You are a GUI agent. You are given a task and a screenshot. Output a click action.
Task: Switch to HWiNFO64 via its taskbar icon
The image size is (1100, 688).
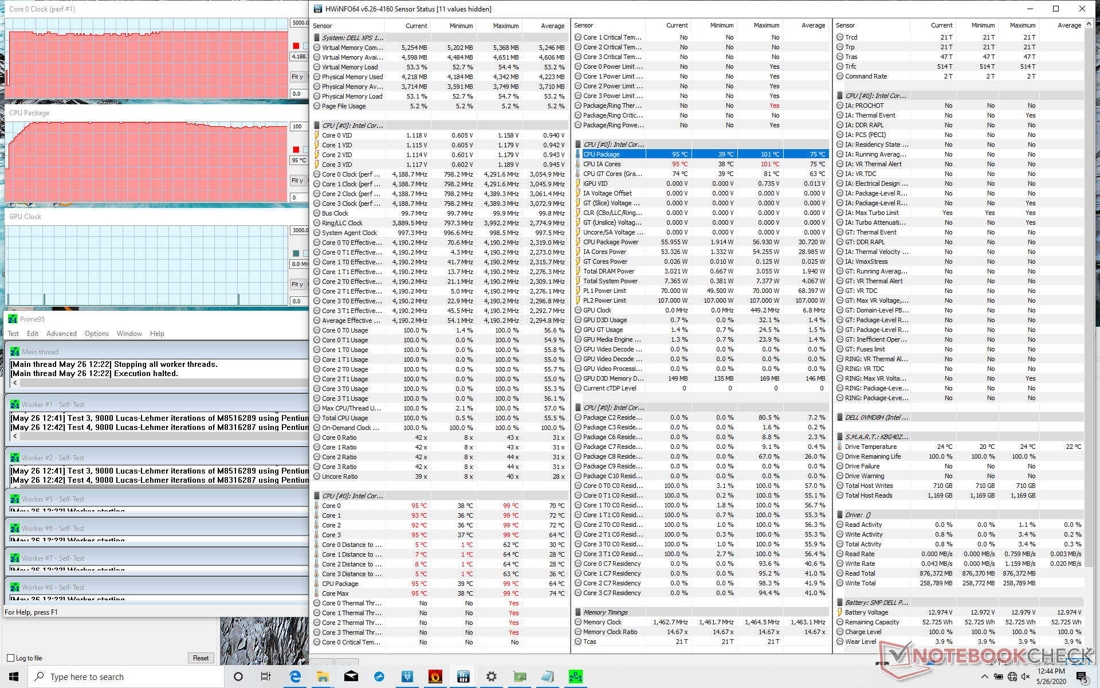pyautogui.click(x=463, y=677)
